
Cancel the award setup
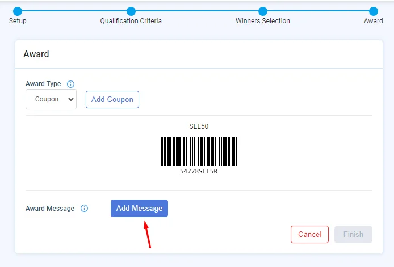(309, 234)
